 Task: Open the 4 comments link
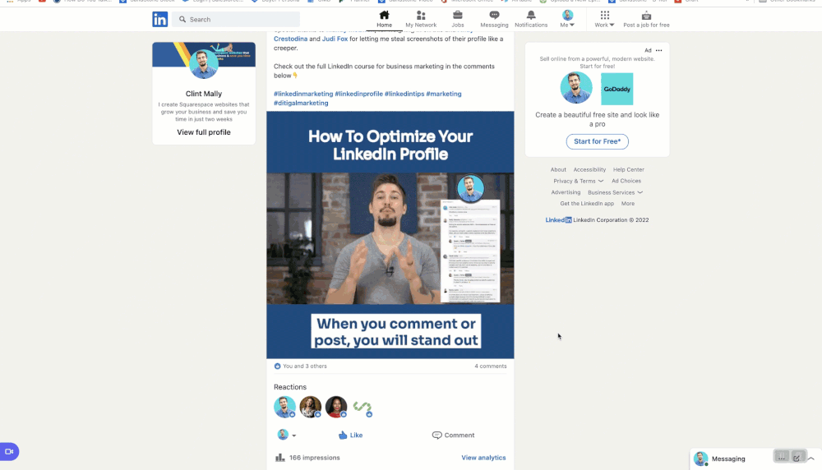(x=491, y=366)
